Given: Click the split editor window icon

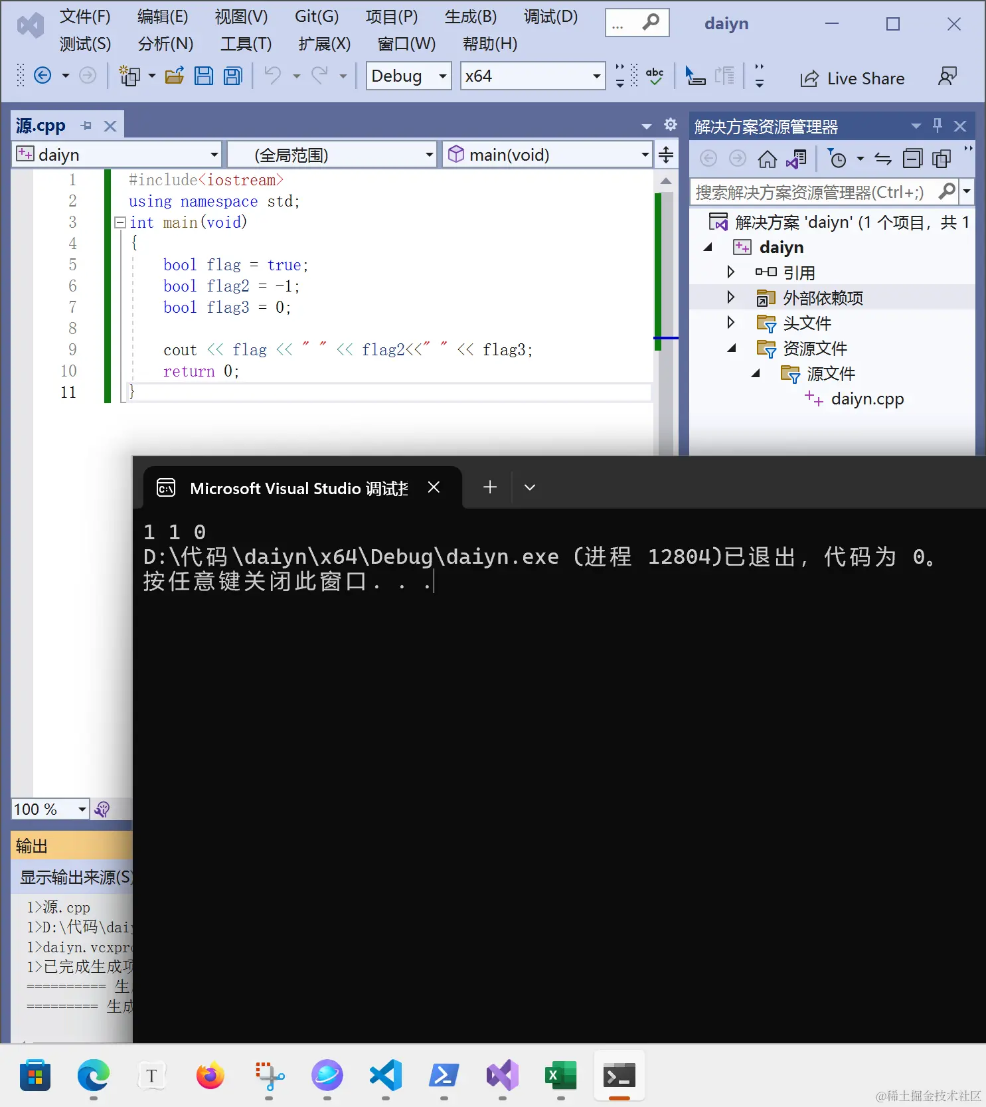Looking at the screenshot, I should [666, 155].
